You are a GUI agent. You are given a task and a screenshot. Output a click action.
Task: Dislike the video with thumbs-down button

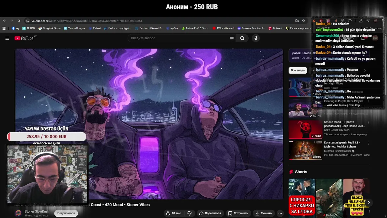[190, 213]
